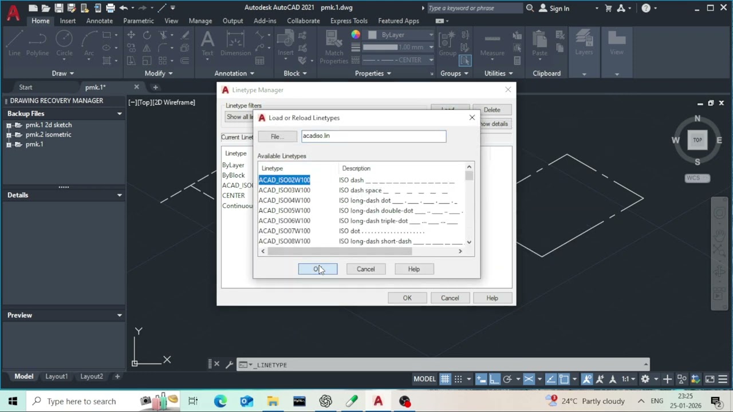
Task: Click the Workspace Switching gear icon
Action: 645,379
